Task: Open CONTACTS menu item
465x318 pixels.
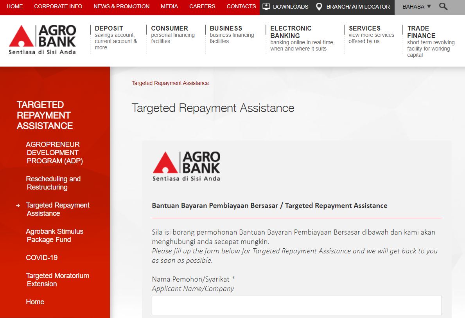Action: pos(241,6)
